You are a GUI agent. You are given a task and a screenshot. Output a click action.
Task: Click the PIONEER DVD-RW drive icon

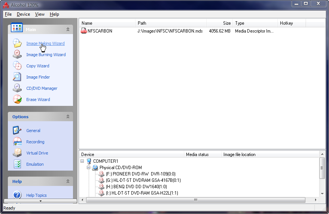[101, 174]
